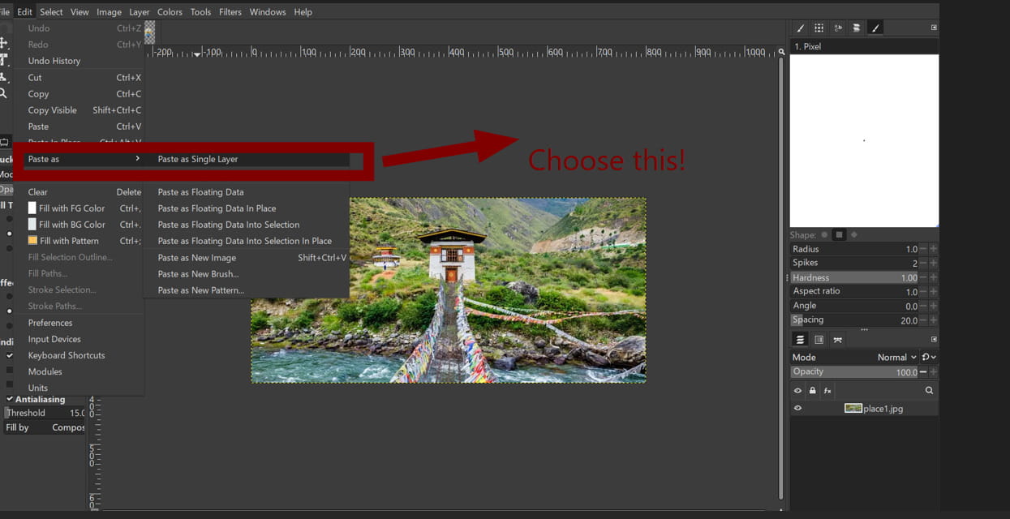Increase Radius with plus stepper
Screen dimensions: 1010x519
[x=934, y=249]
